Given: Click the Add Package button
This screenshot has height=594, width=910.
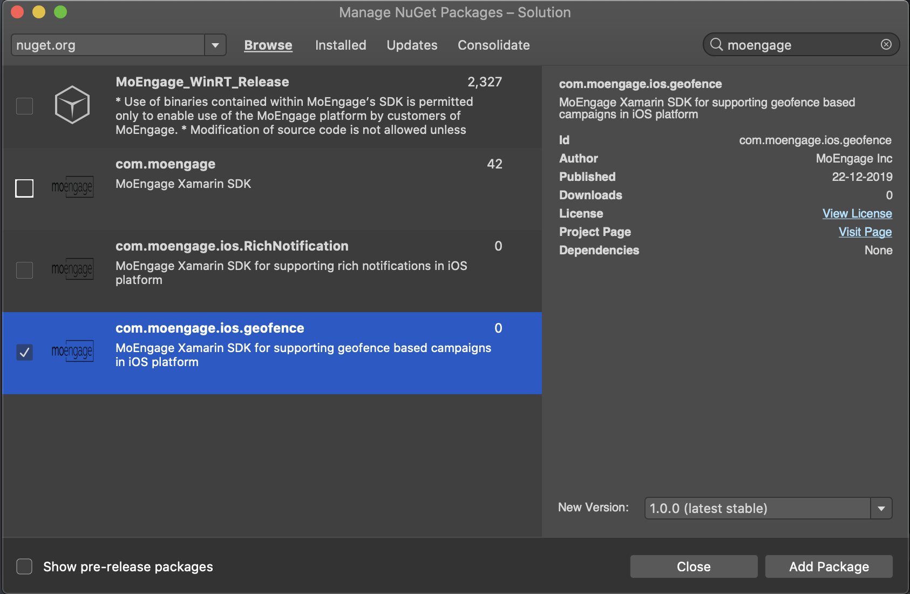Looking at the screenshot, I should (x=829, y=566).
